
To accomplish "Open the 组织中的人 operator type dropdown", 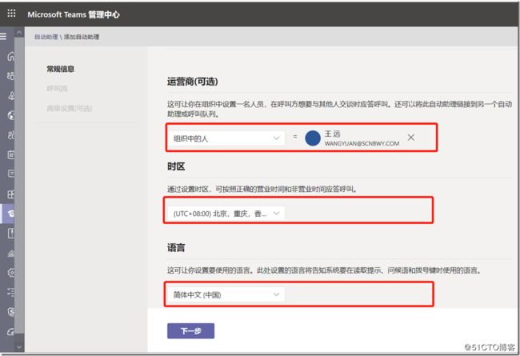I will click(x=226, y=138).
